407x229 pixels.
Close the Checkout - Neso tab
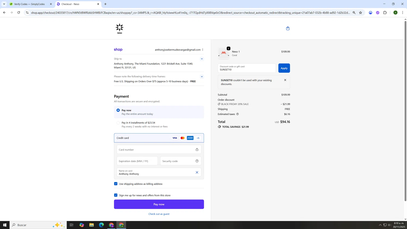tap(98, 4)
